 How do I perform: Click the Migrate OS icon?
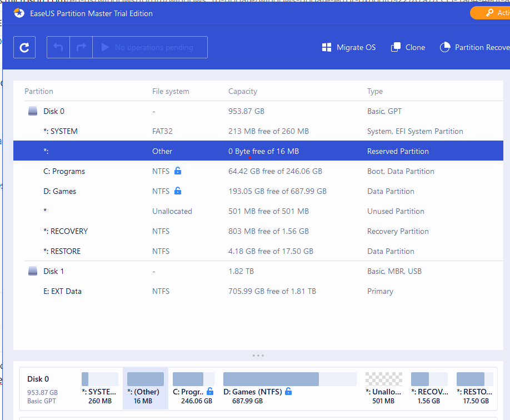pos(327,47)
